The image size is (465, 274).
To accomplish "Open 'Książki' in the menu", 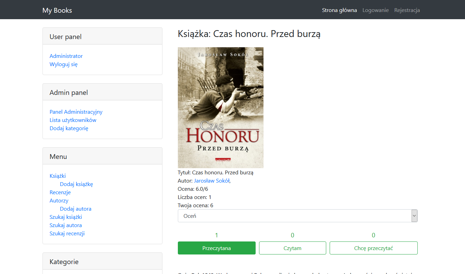I will coord(58,176).
